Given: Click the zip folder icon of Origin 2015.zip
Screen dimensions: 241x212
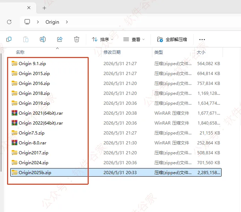Looking at the screenshot, I should coord(14,73).
